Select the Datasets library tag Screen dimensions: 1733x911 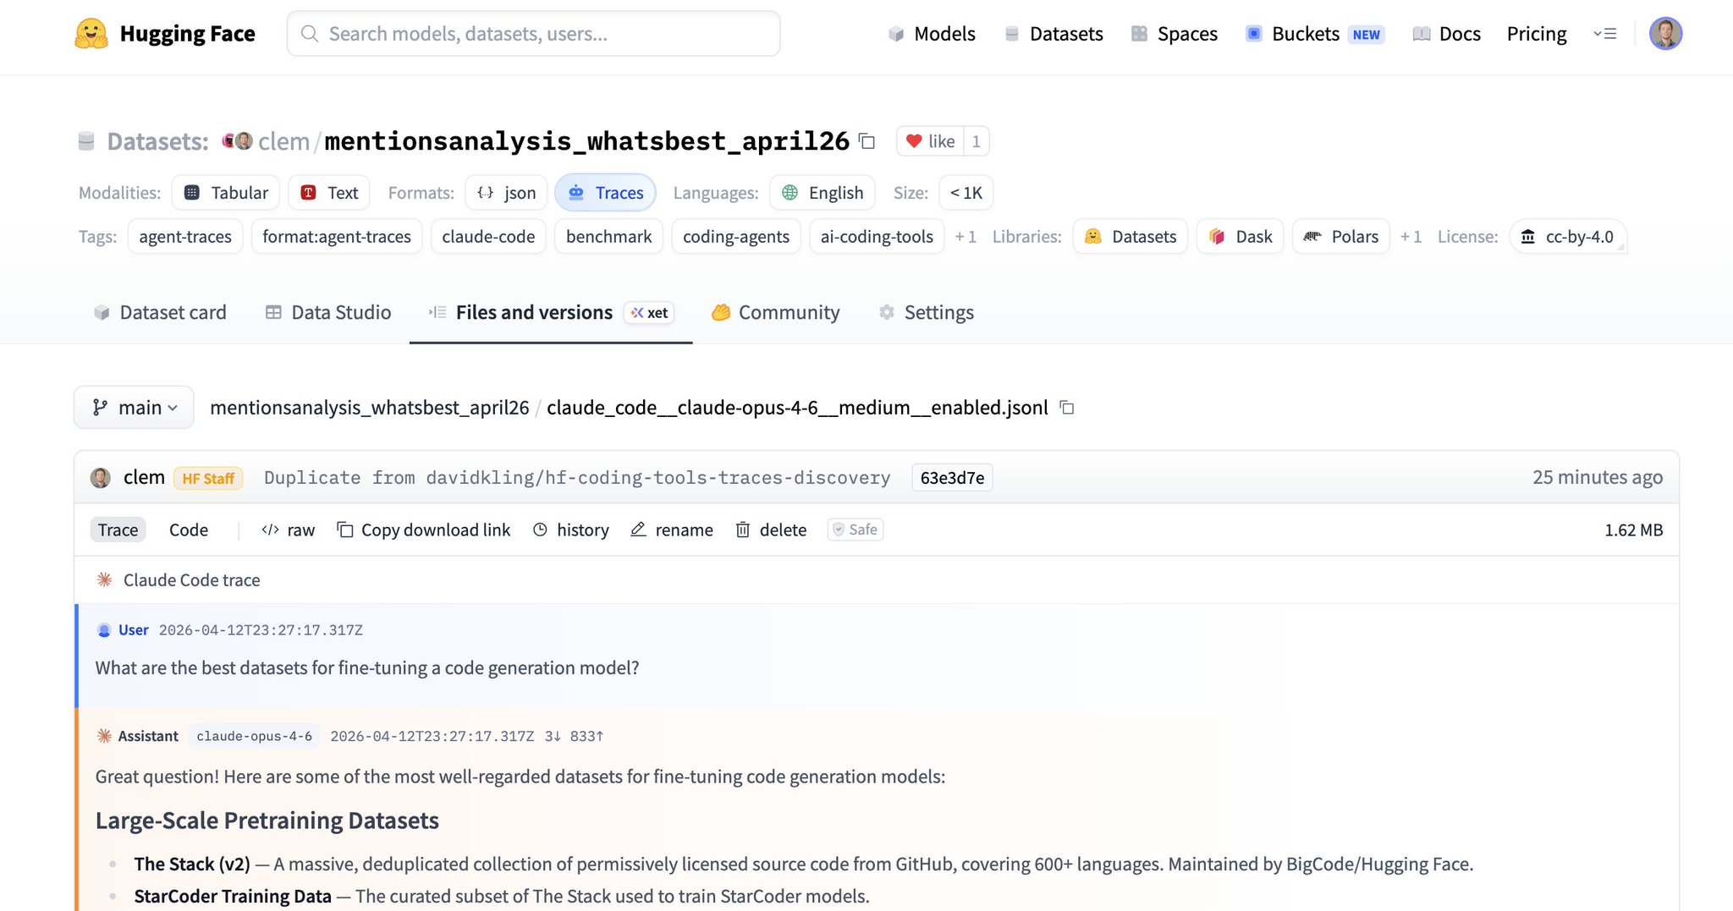coord(1131,237)
